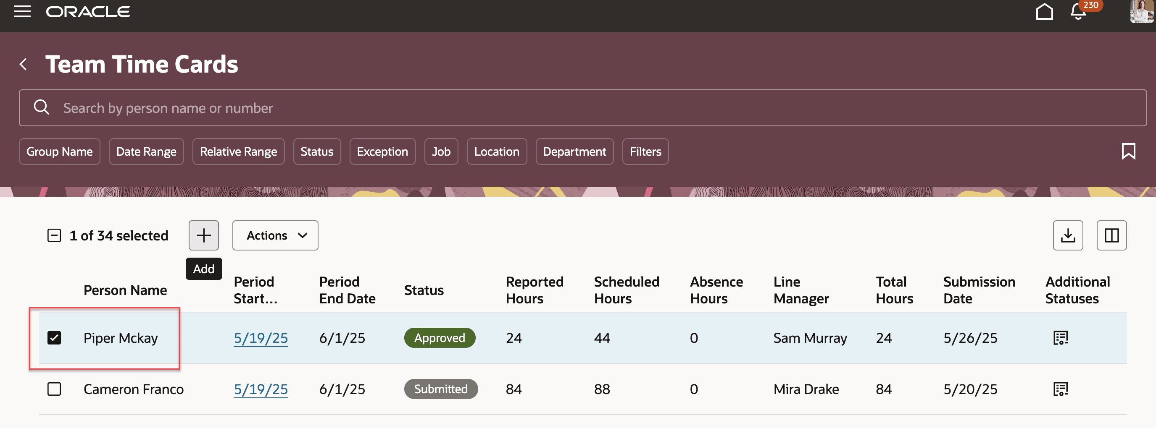Expand the Actions dropdown
This screenshot has height=428, width=1156.
click(x=275, y=235)
